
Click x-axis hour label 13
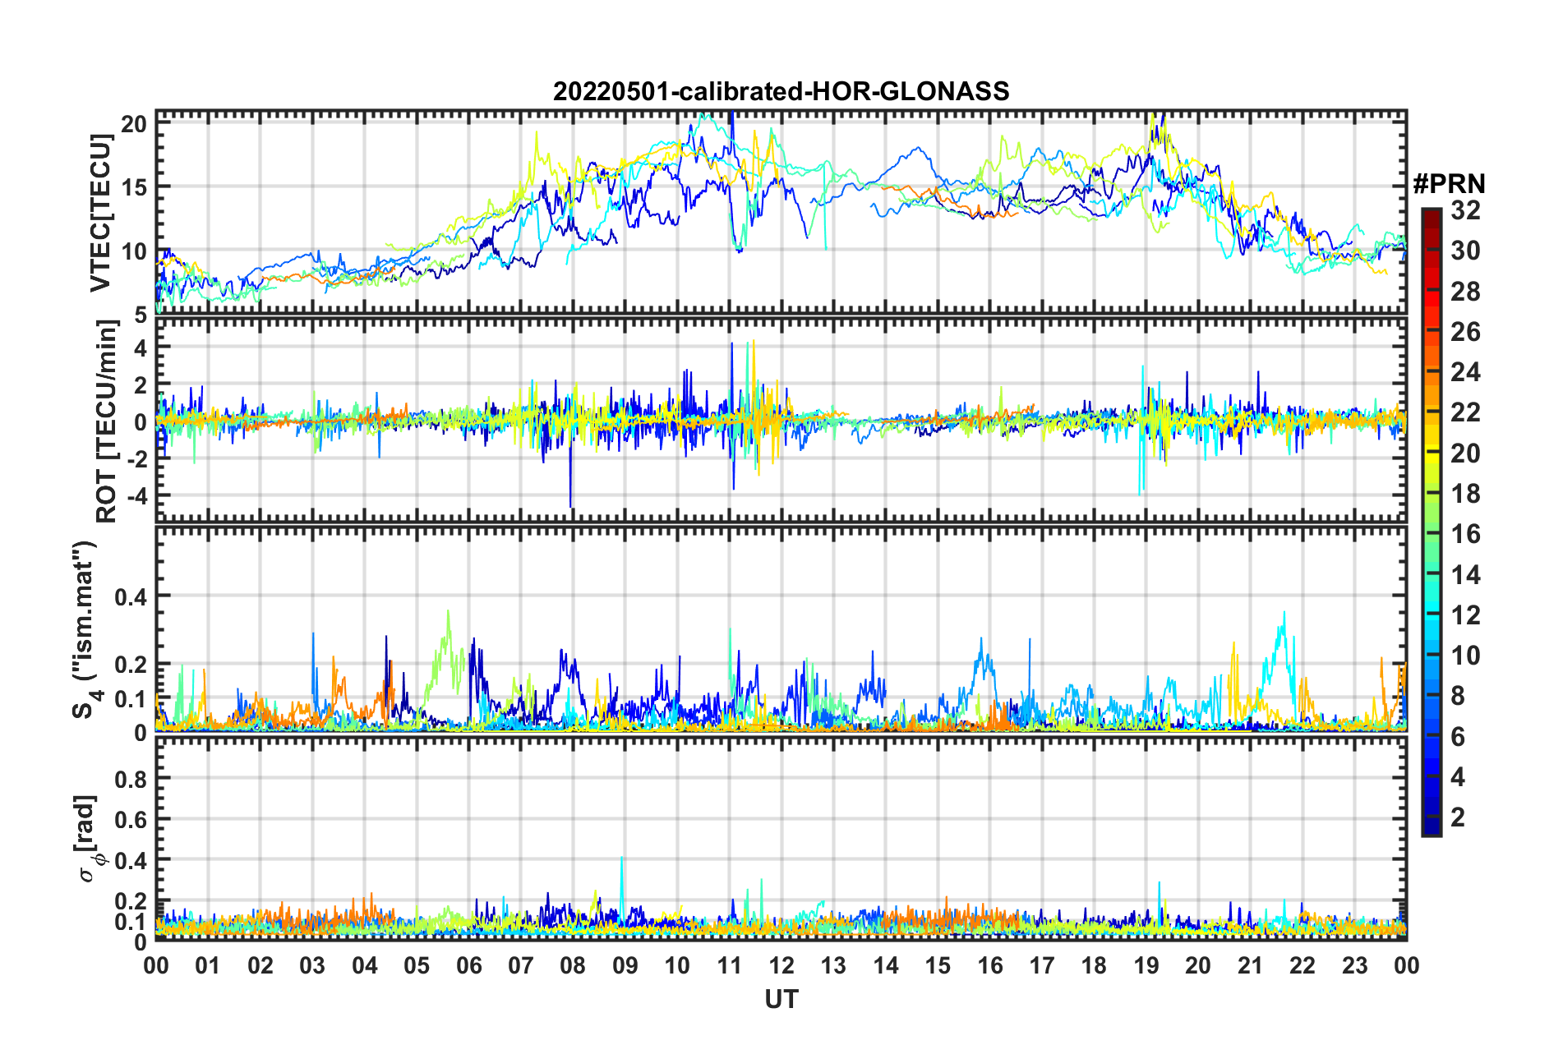tap(833, 965)
